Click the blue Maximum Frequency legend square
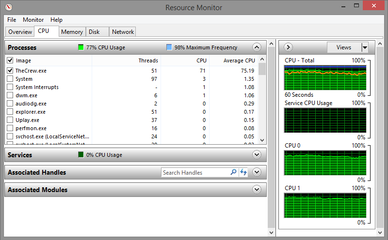The height and width of the screenshot is (240, 388). pos(169,47)
